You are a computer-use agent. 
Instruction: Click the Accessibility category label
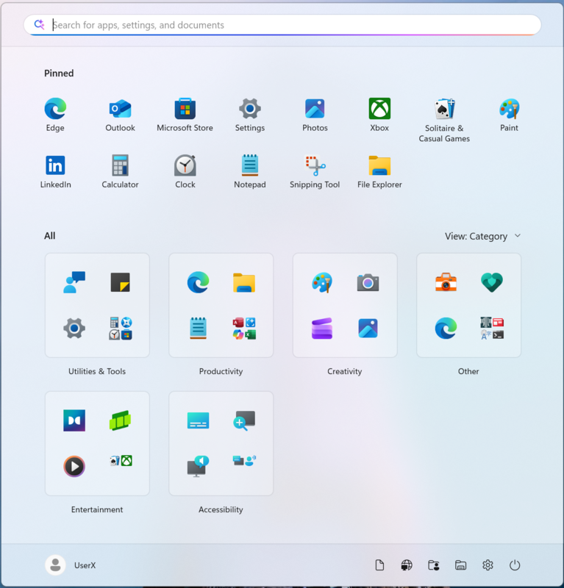(221, 509)
